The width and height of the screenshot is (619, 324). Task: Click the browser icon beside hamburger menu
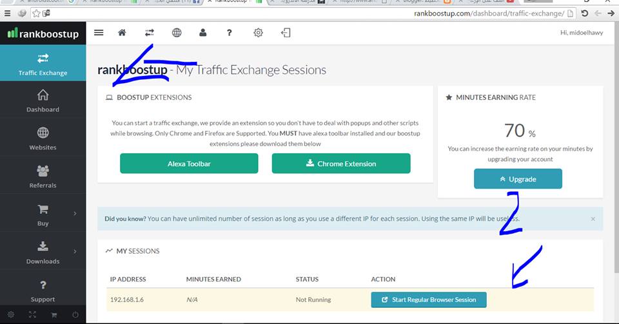pyautogui.click(x=22, y=14)
